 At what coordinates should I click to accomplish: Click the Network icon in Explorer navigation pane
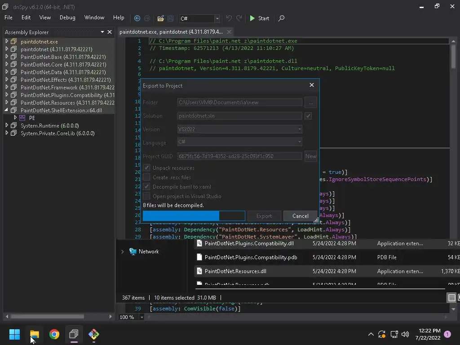[x=133, y=252]
